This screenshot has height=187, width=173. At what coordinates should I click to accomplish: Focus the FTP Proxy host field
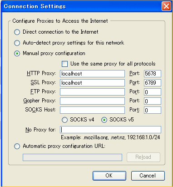92,92
